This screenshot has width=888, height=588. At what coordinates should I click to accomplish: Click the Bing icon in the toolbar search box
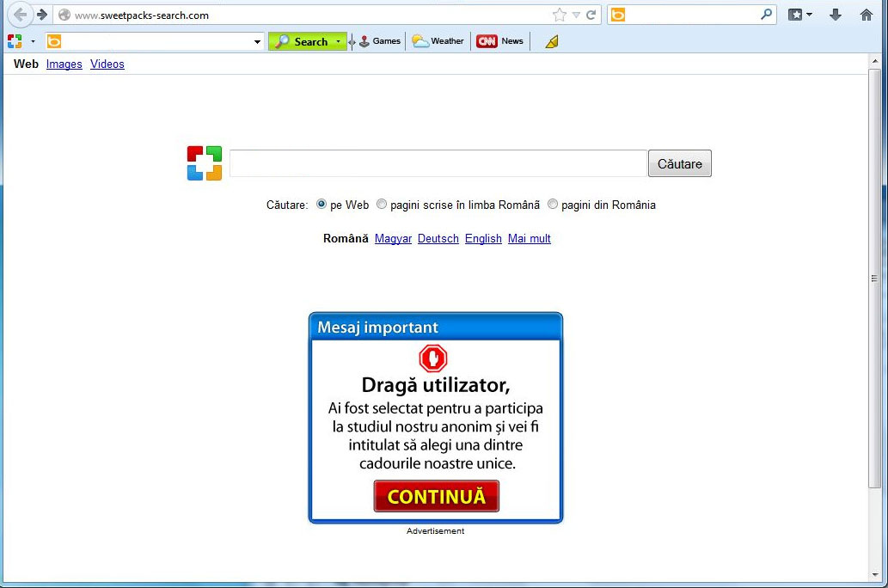[x=53, y=40]
